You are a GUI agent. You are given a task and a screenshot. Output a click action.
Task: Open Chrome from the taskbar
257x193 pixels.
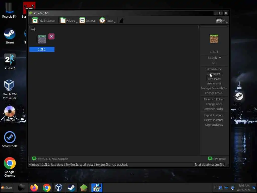click(46, 187)
